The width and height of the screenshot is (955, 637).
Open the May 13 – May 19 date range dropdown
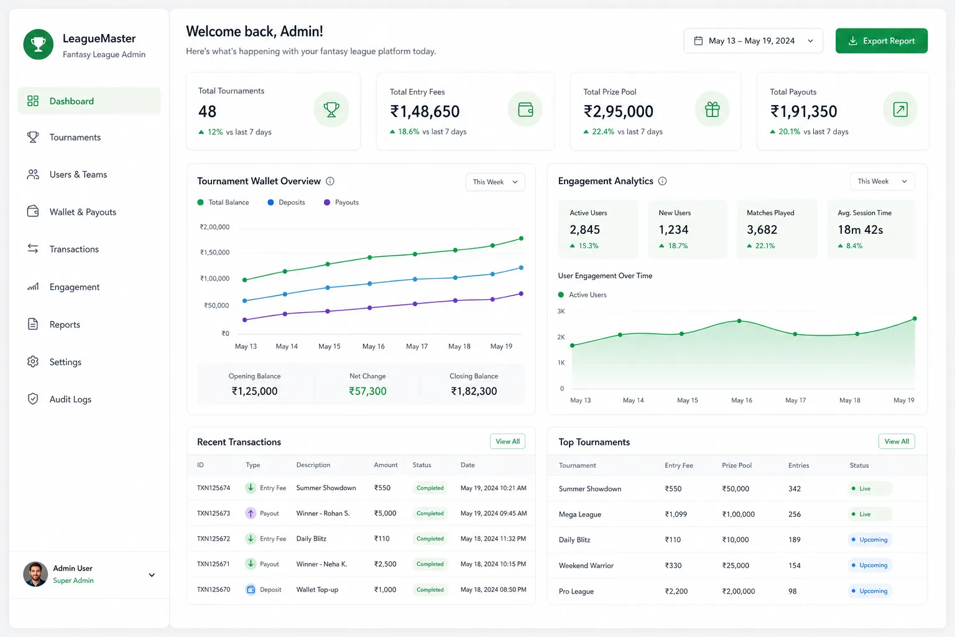[753, 40]
